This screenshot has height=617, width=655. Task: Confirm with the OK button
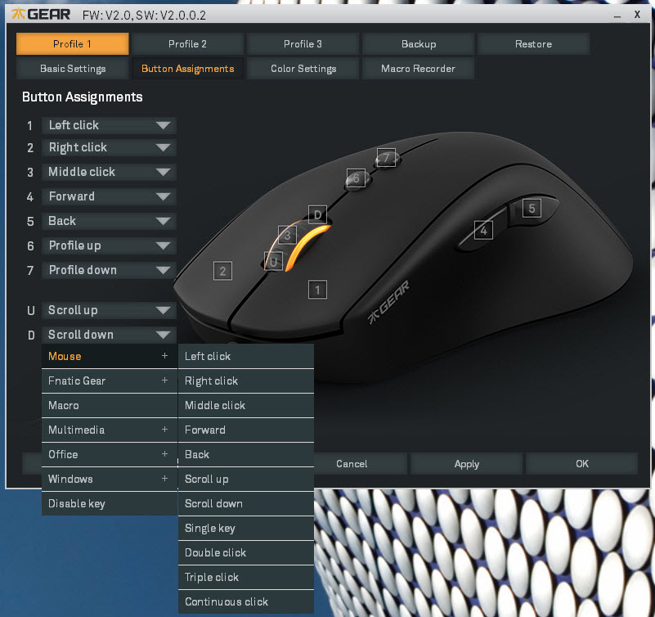coord(582,464)
